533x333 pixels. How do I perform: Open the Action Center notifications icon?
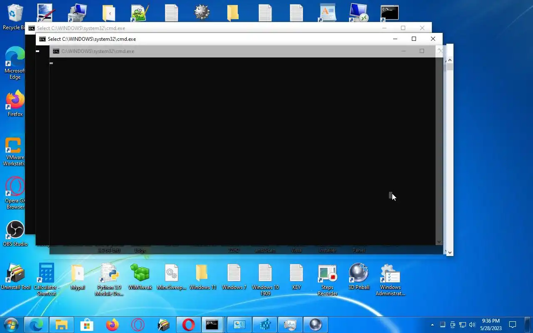513,325
